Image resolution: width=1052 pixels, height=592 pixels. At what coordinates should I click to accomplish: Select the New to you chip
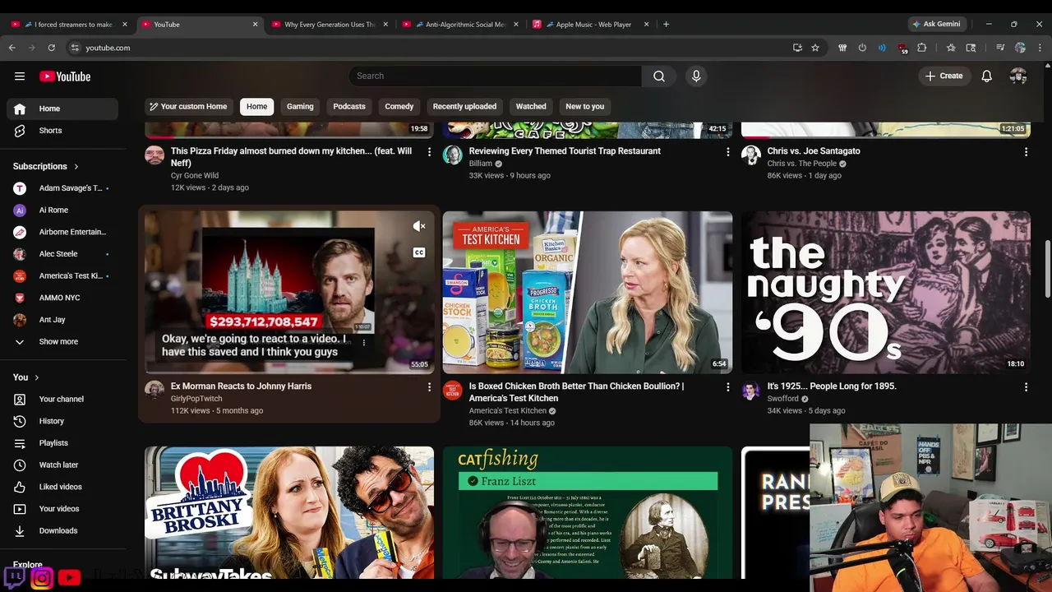pyautogui.click(x=584, y=106)
